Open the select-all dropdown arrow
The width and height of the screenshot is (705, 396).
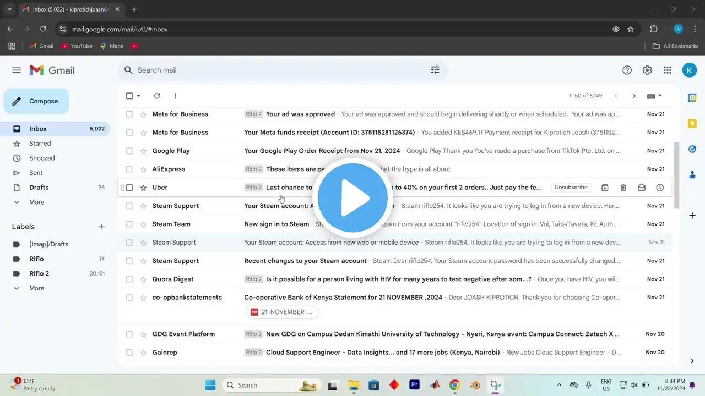[139, 96]
